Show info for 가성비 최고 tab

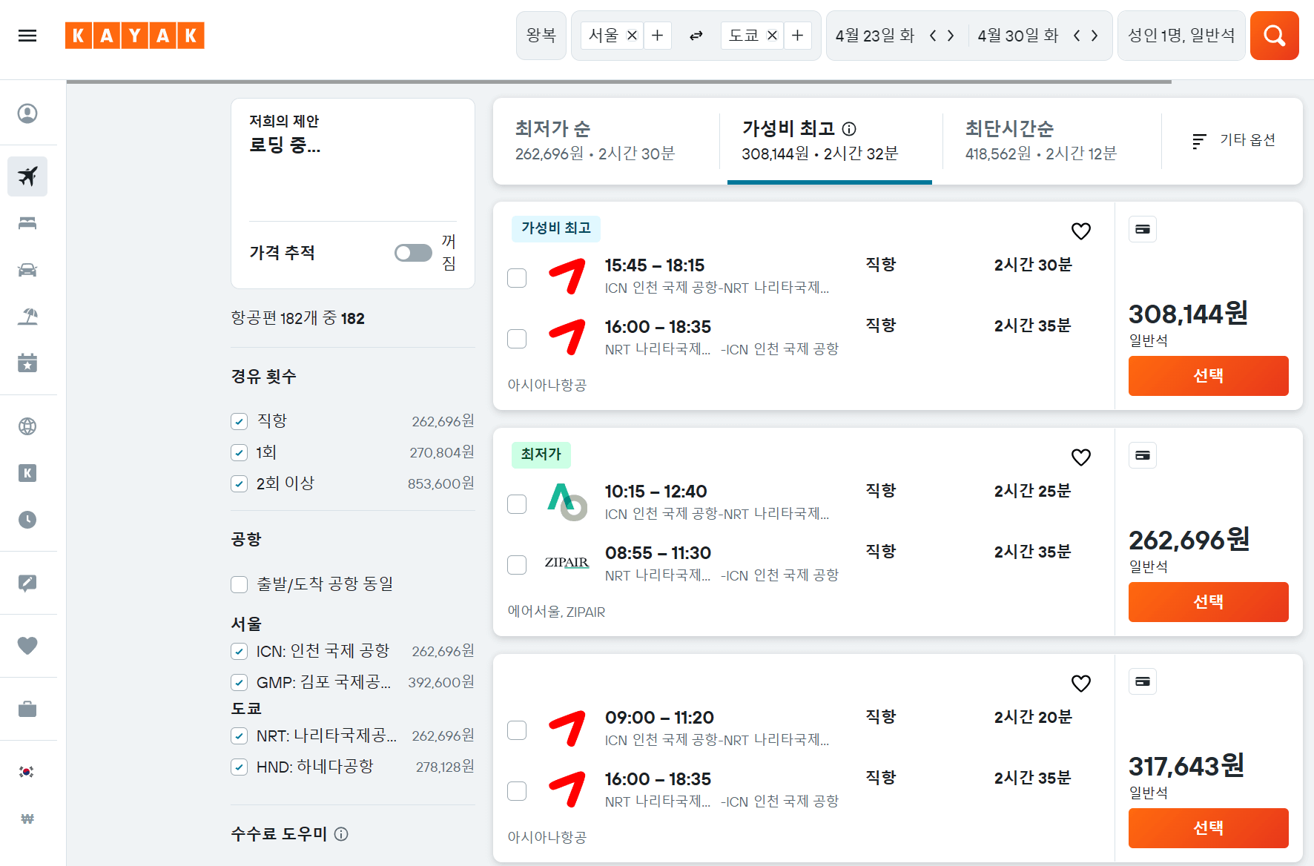point(849,129)
